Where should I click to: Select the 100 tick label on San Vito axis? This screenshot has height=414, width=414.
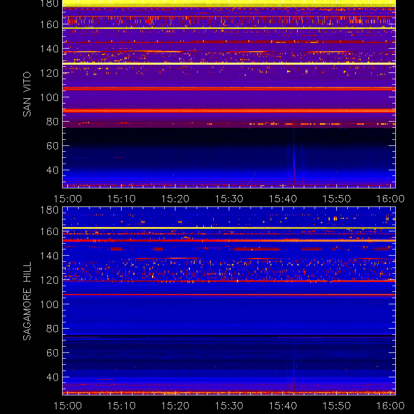click(x=49, y=97)
